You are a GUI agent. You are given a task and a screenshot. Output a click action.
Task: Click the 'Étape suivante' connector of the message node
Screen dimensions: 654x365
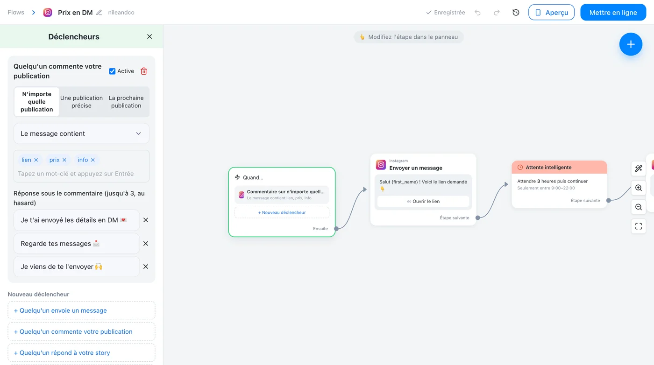pyautogui.click(x=477, y=218)
